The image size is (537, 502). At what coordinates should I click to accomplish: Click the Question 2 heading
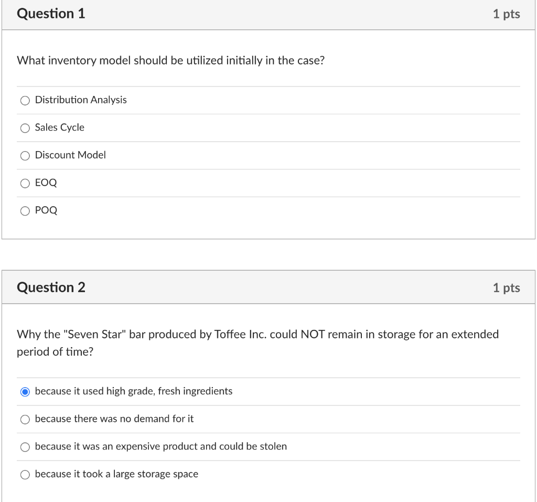tap(51, 287)
